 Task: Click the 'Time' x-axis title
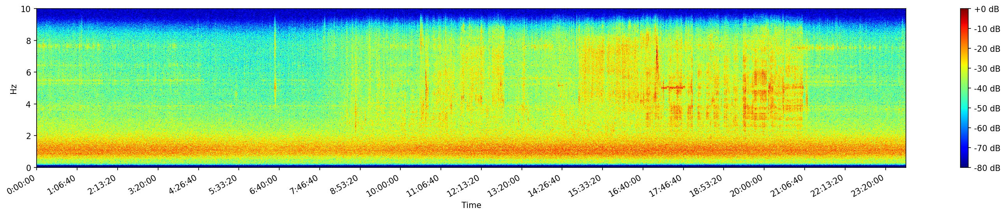[471, 205]
